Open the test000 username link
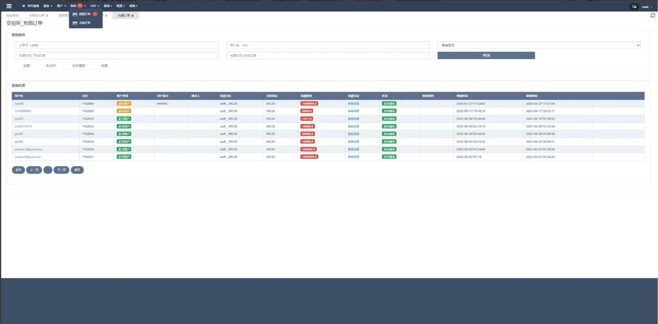Screen dimensions: 658x324 coord(19,104)
